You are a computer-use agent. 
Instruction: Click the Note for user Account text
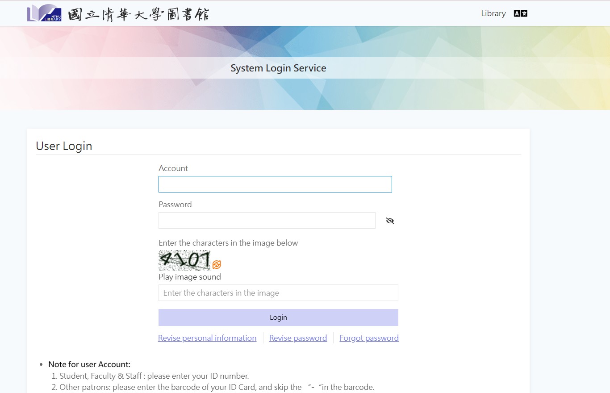point(89,364)
